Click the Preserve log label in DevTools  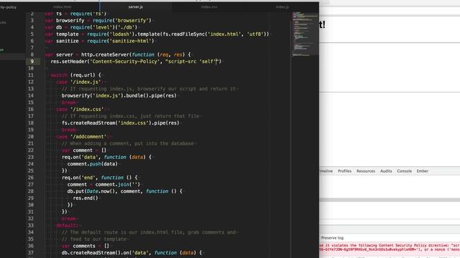[332, 238]
